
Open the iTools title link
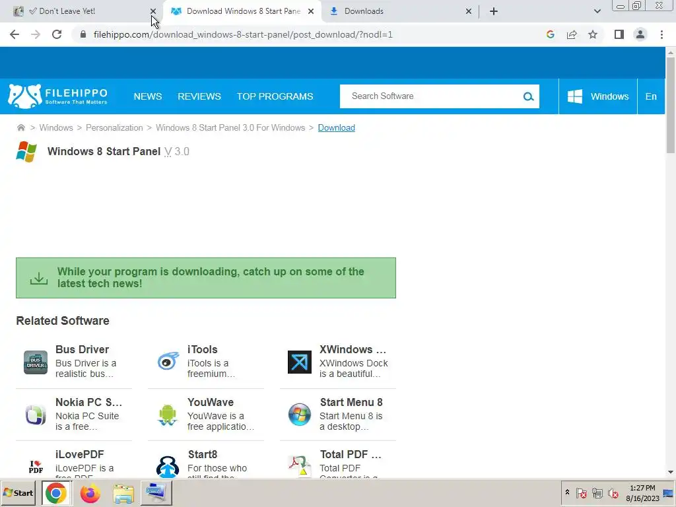(x=202, y=349)
